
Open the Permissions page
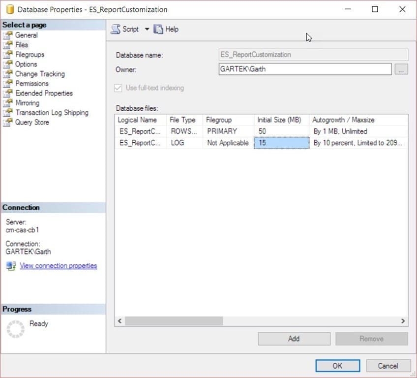pyautogui.click(x=32, y=84)
